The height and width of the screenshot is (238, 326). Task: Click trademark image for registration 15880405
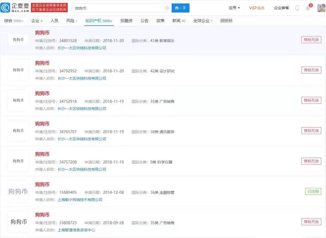(18, 191)
